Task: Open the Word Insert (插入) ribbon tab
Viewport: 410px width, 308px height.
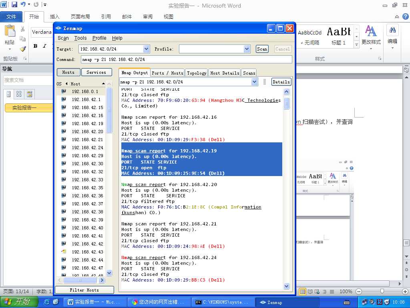Action: click(54, 17)
